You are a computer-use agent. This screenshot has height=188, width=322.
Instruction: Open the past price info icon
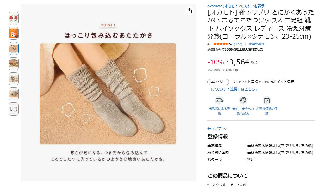click(x=236, y=70)
